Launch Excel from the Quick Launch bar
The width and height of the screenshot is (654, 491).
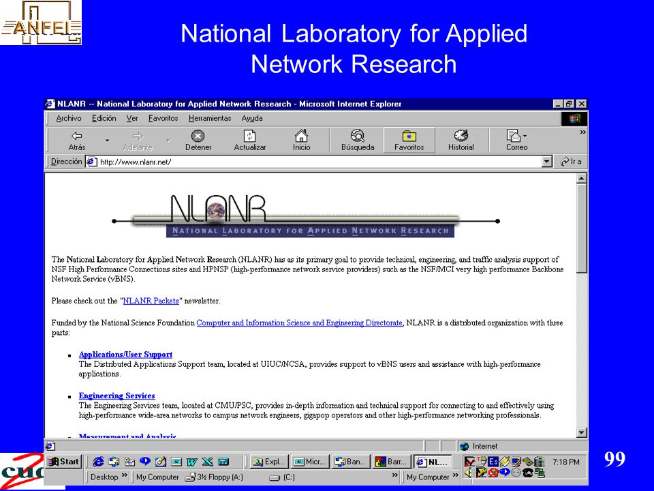[207, 462]
